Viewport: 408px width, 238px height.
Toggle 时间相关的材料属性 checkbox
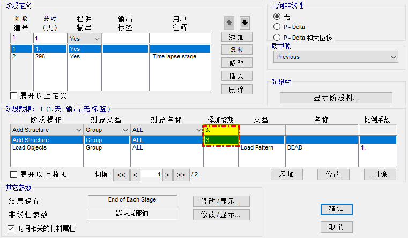[x=11, y=228]
